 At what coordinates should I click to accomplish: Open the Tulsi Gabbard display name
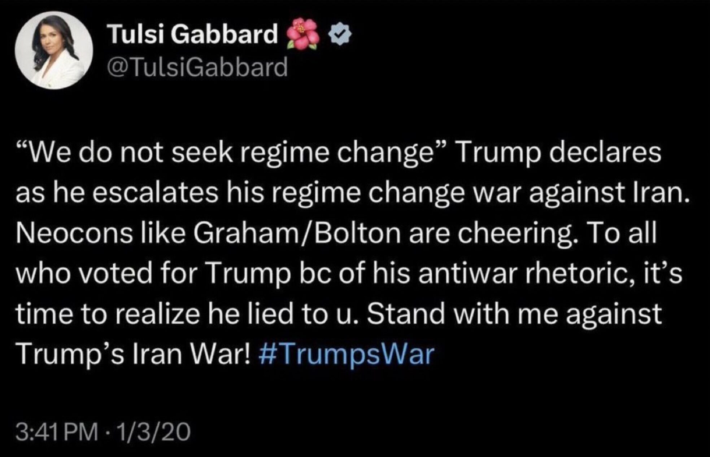point(193,34)
